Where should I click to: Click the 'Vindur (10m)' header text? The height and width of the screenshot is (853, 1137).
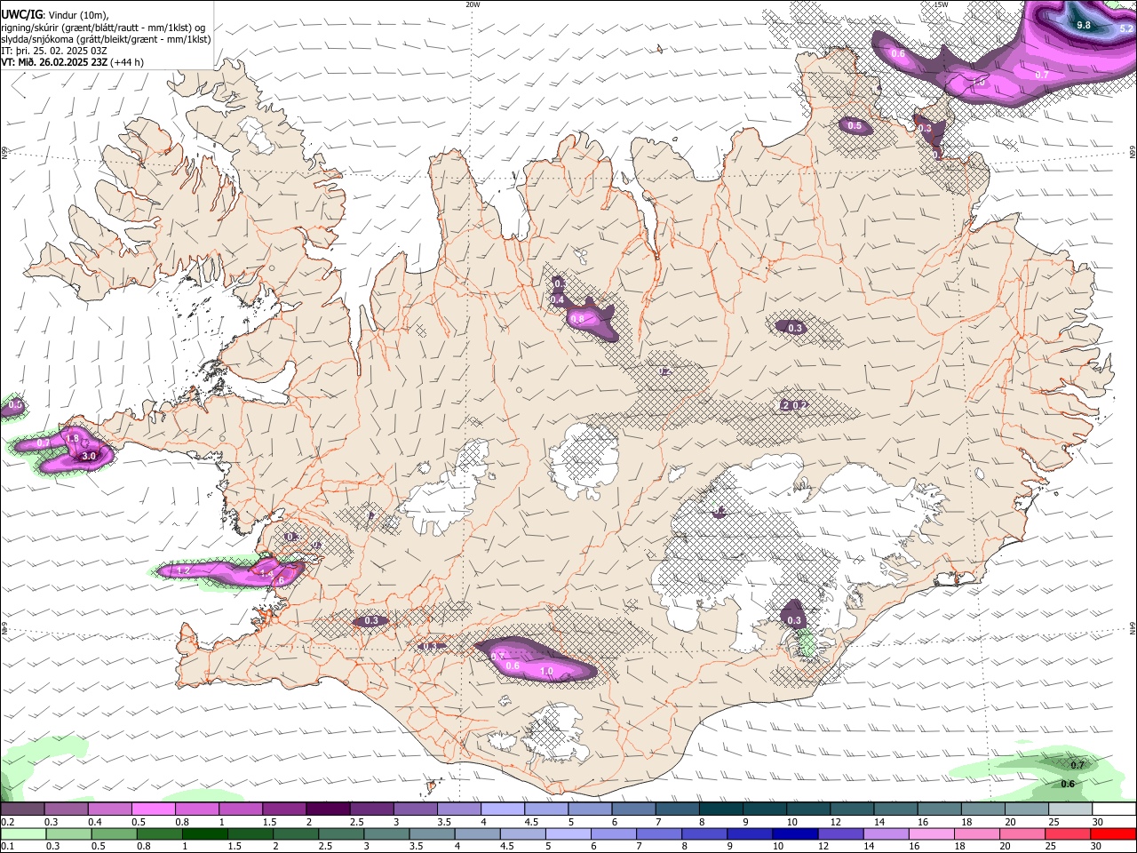click(79, 15)
